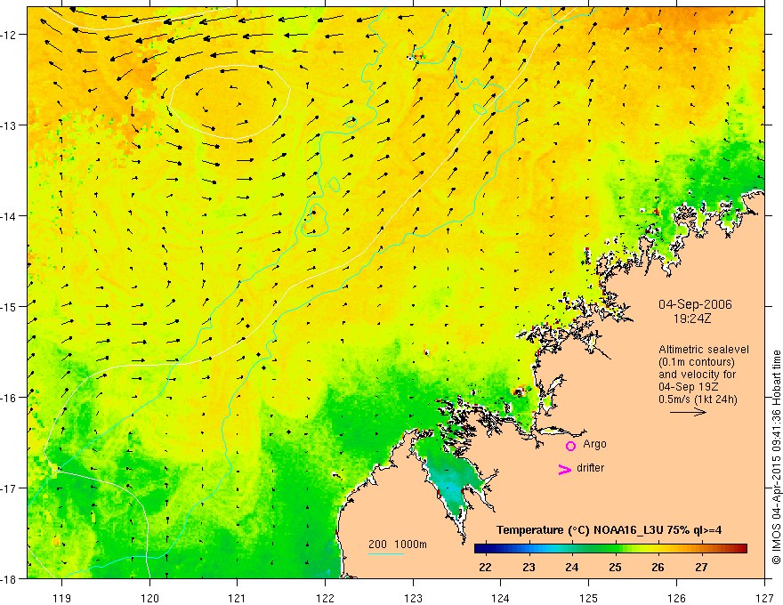Click the longitude axis label 127

tap(764, 598)
